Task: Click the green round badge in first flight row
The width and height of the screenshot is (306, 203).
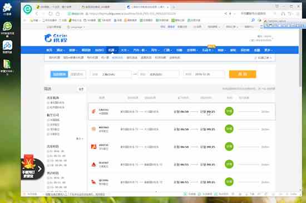Action: (229, 111)
